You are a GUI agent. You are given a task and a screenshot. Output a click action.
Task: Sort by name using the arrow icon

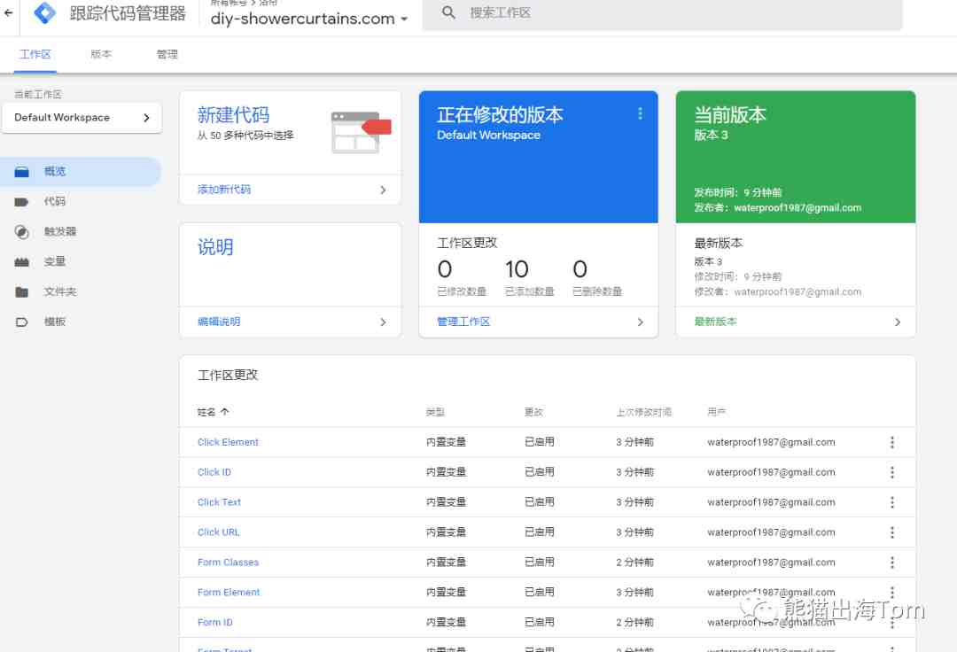[224, 412]
